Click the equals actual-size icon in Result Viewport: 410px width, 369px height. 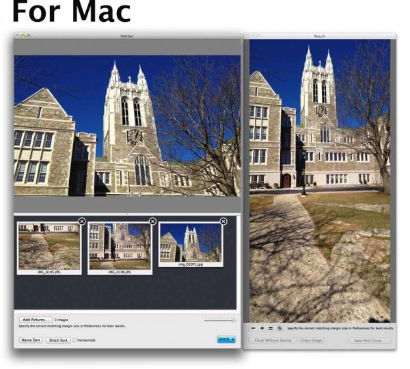click(x=271, y=328)
